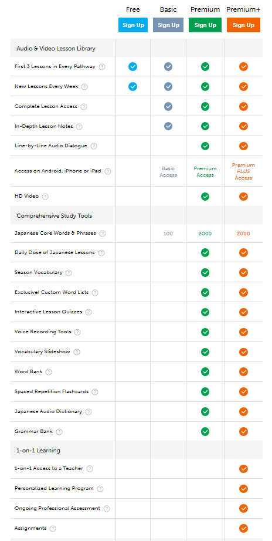
Task: Click help icon beside First 3 Lessons in Every Pathway
Action: tap(102, 67)
